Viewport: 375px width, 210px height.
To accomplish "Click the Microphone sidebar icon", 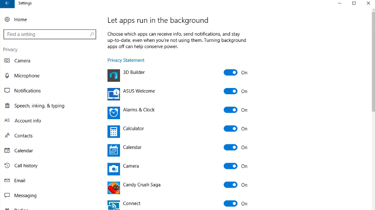I will (x=7, y=76).
